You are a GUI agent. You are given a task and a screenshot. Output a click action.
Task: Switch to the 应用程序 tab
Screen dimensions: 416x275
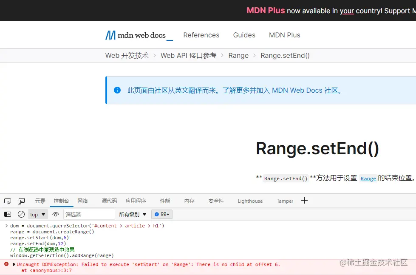click(x=136, y=201)
